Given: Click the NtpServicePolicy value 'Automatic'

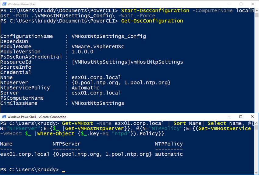Looking at the screenshot, I should pyautogui.click(x=85, y=88).
